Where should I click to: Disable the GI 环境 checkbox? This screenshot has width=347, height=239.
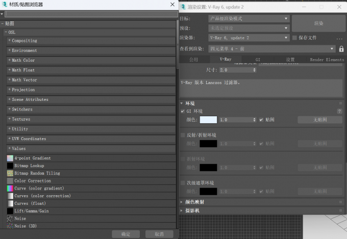(183, 111)
